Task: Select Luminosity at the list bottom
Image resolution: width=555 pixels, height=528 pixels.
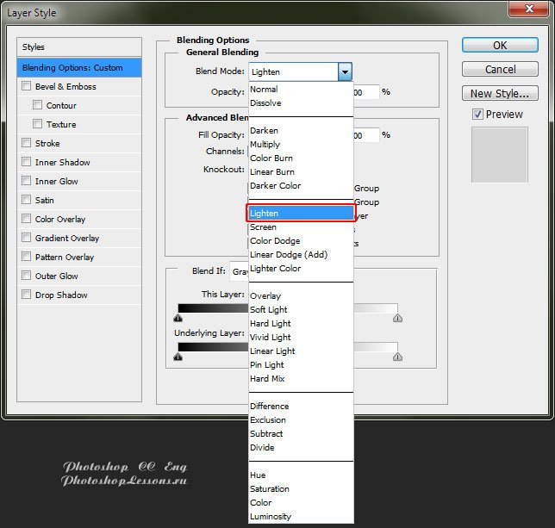Action: pyautogui.click(x=271, y=517)
